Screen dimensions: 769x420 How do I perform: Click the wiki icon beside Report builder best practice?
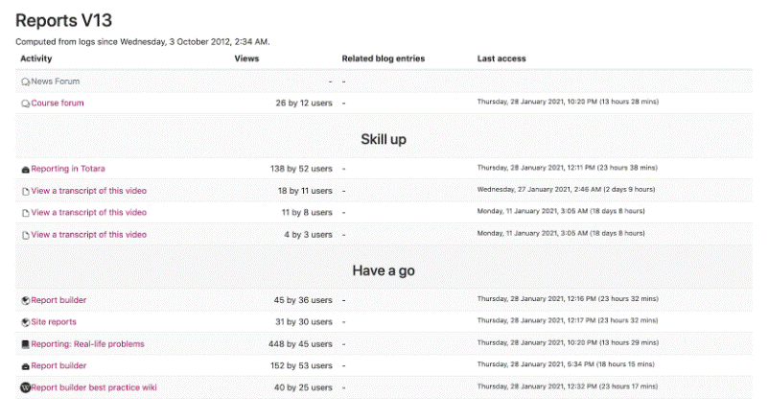coord(26,387)
